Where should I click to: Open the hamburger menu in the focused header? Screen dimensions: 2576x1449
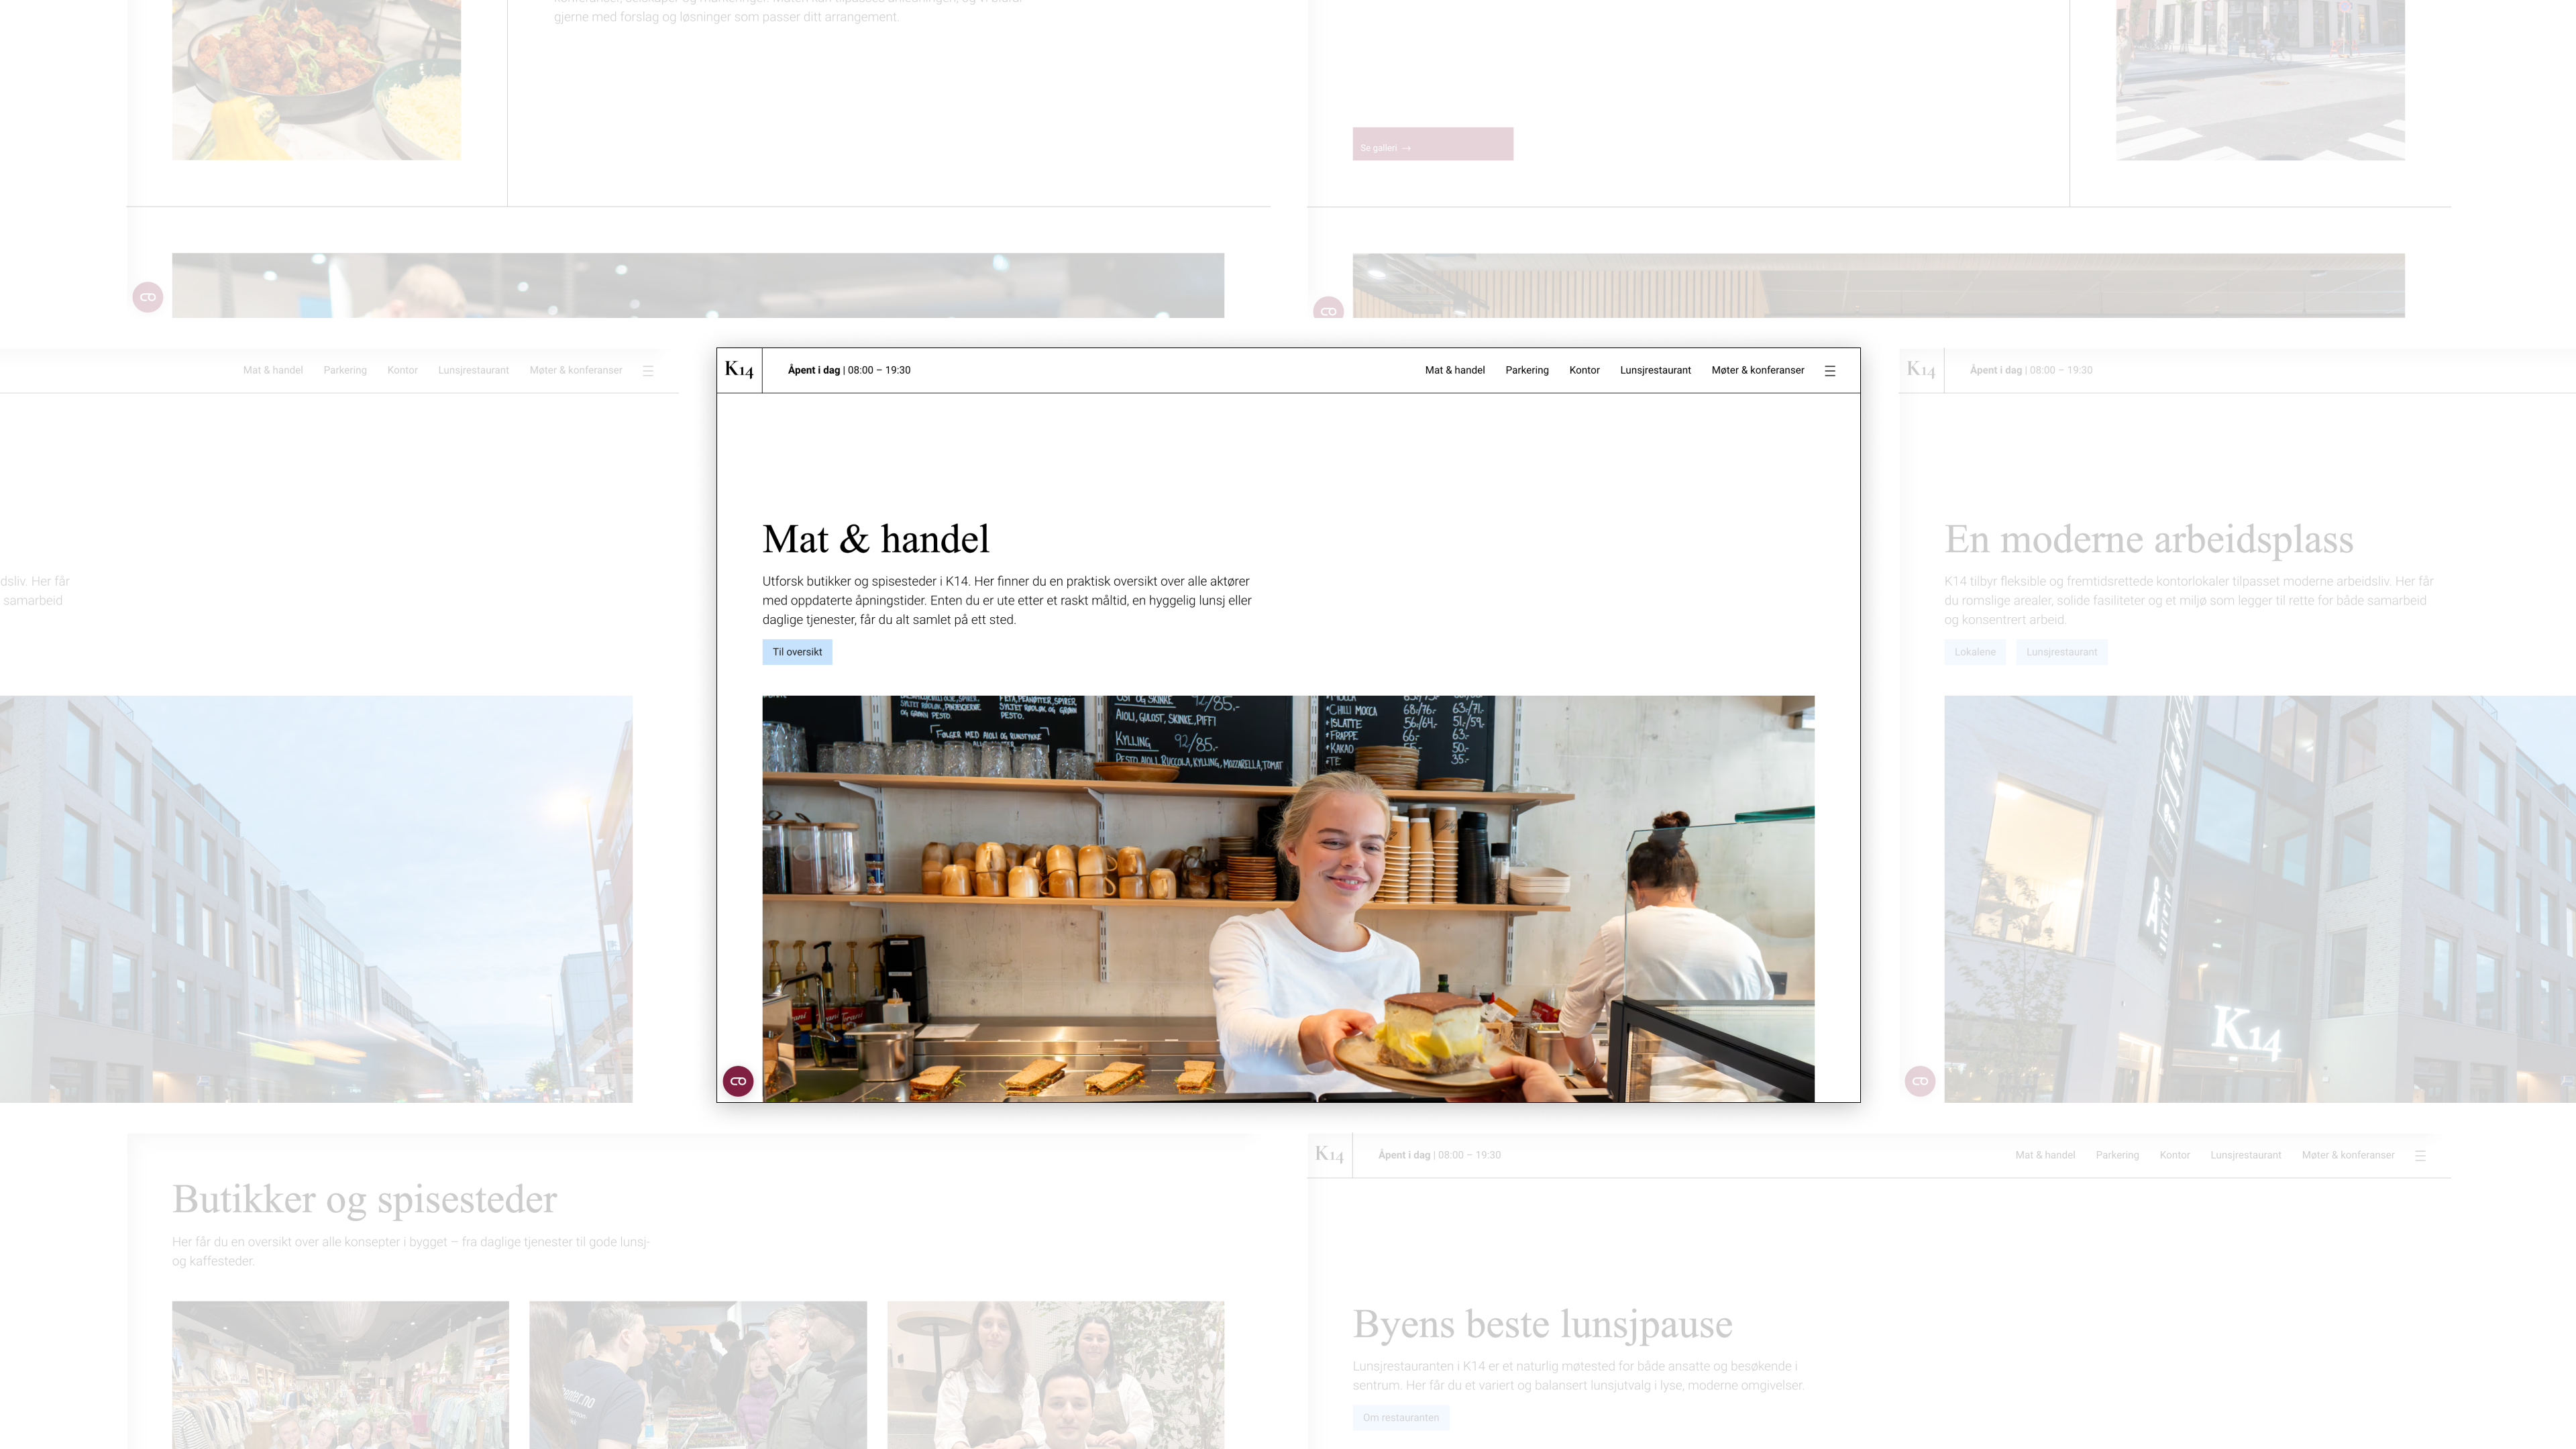coord(1830,371)
